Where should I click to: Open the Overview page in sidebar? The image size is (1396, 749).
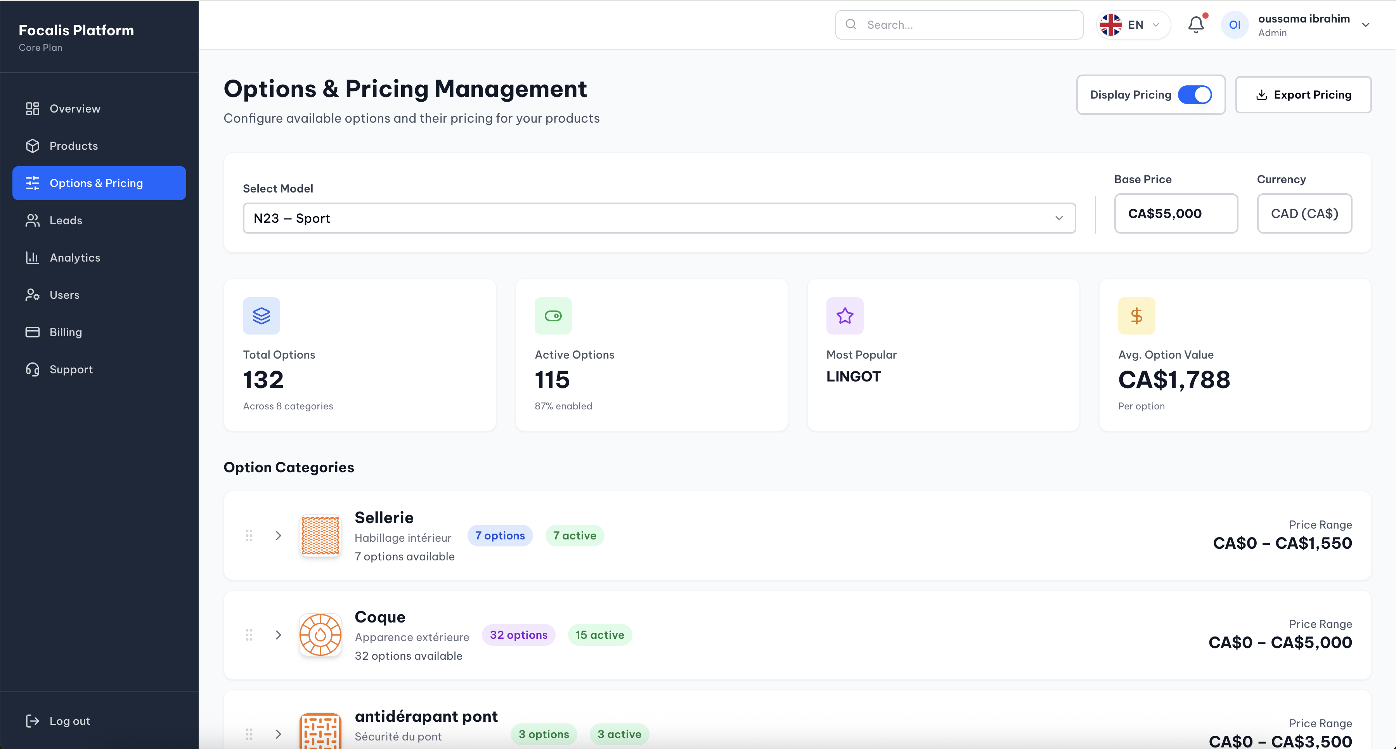click(x=99, y=108)
